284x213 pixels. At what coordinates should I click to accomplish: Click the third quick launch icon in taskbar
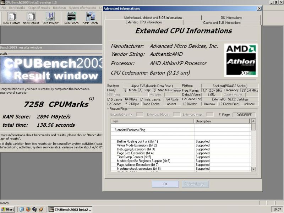pyautogui.click(x=34, y=209)
